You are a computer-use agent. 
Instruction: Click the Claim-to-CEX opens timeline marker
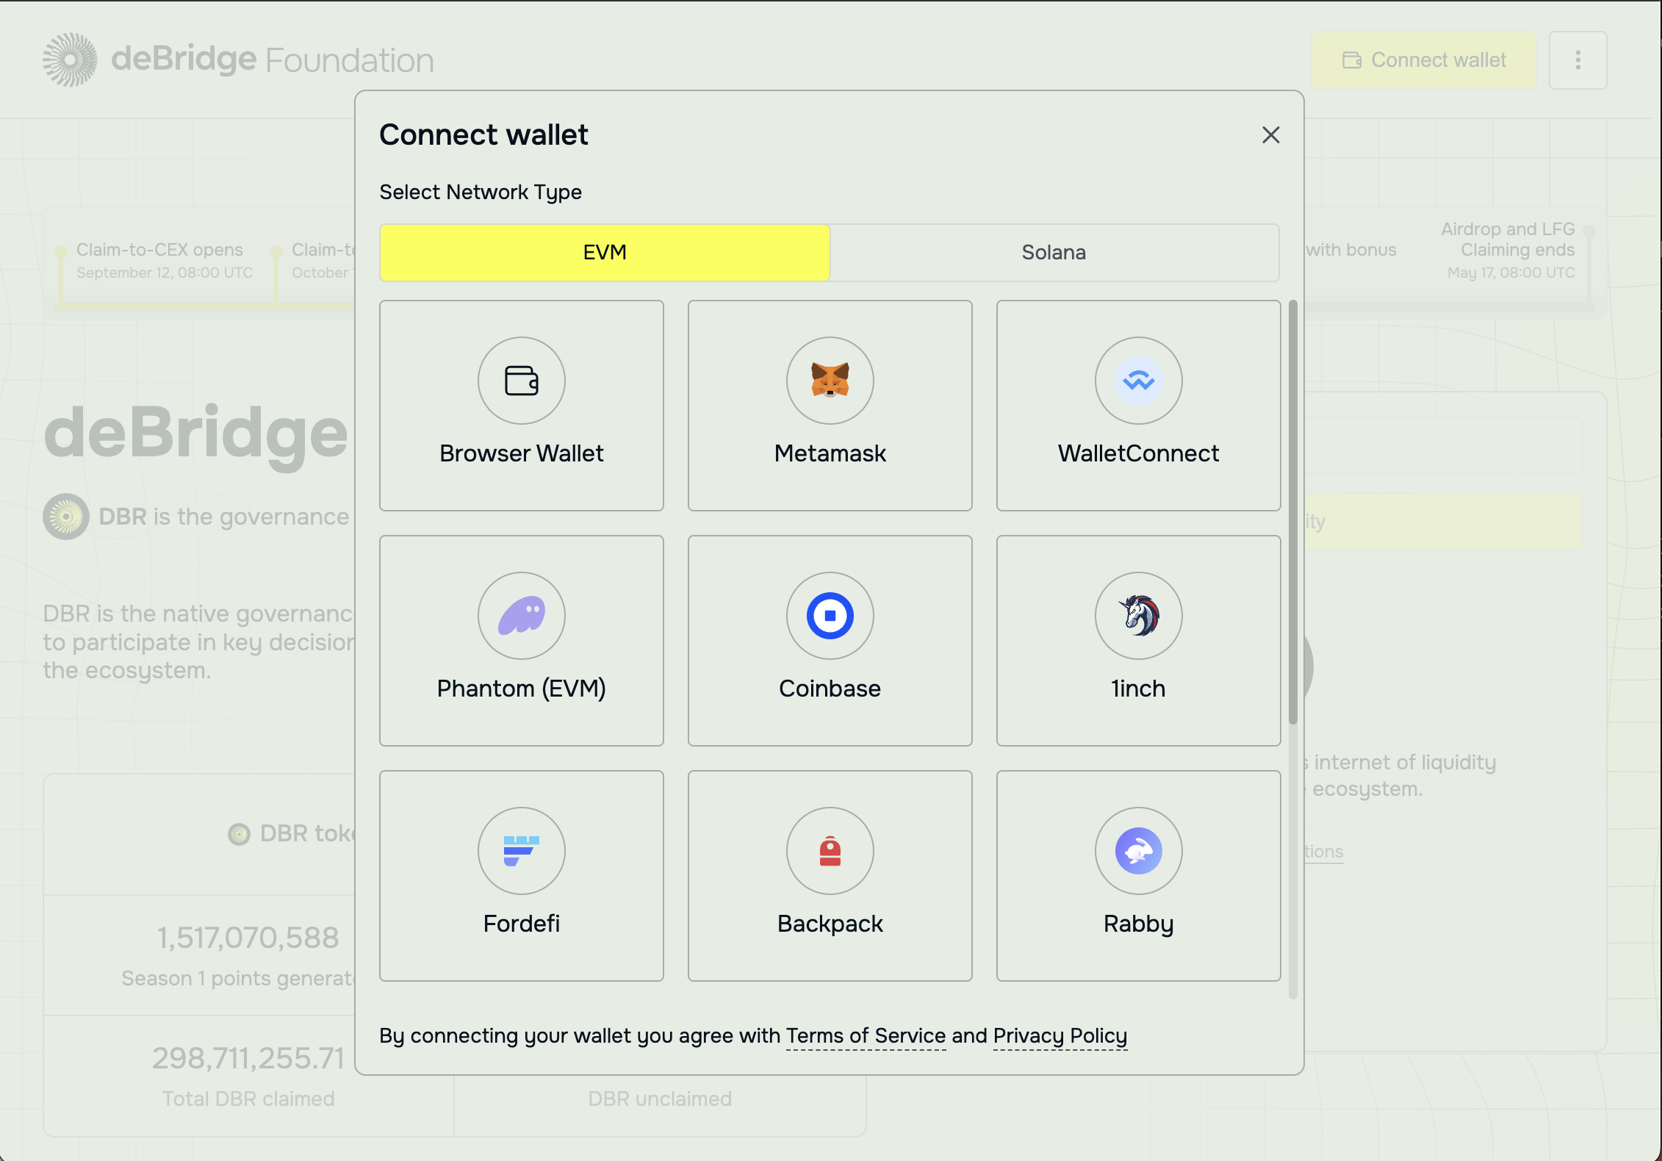pyautogui.click(x=61, y=251)
